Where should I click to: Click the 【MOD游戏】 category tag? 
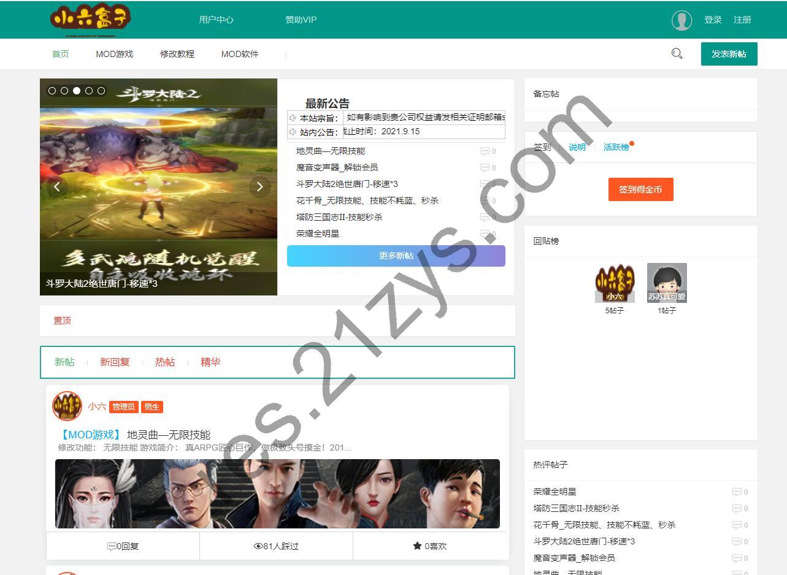(x=91, y=435)
